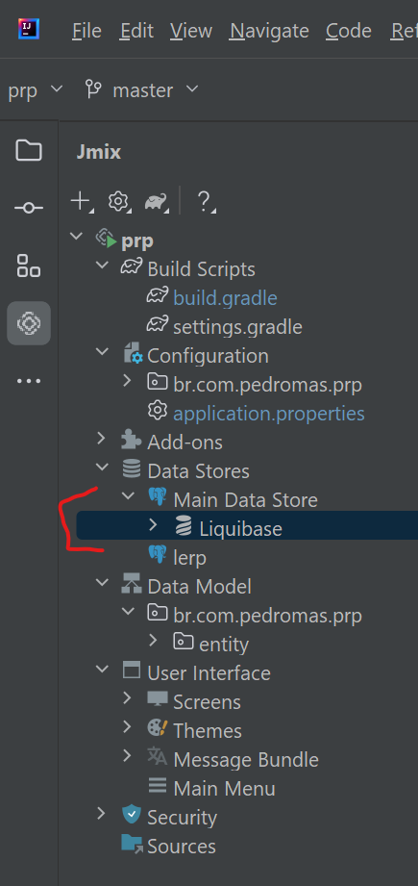
Task: Open the master branch dropdown
Action: tap(141, 89)
